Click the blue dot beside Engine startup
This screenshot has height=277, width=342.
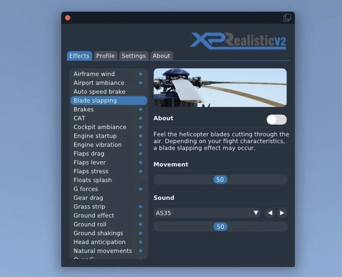141,136
